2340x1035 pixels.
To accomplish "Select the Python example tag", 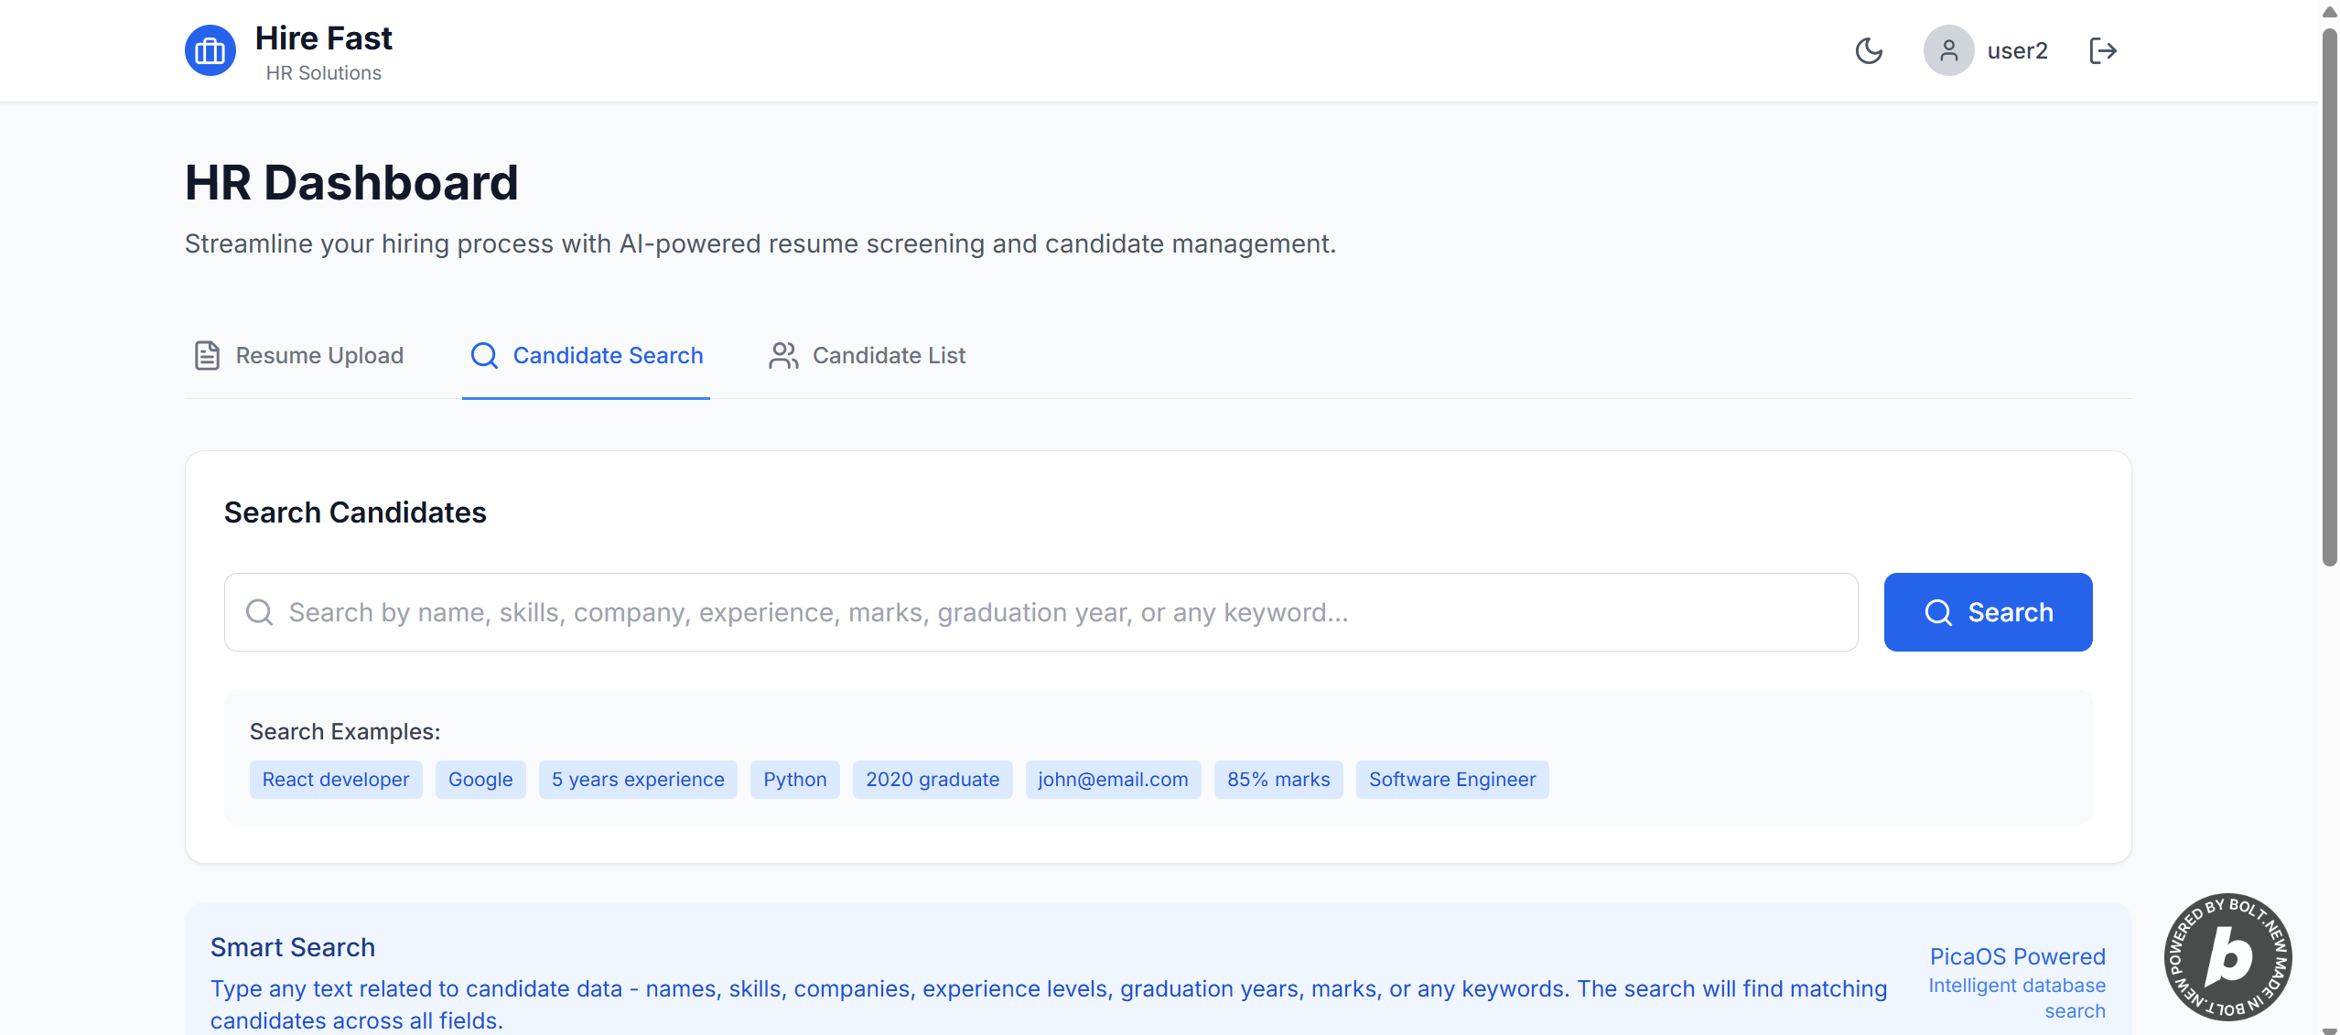I will [794, 780].
